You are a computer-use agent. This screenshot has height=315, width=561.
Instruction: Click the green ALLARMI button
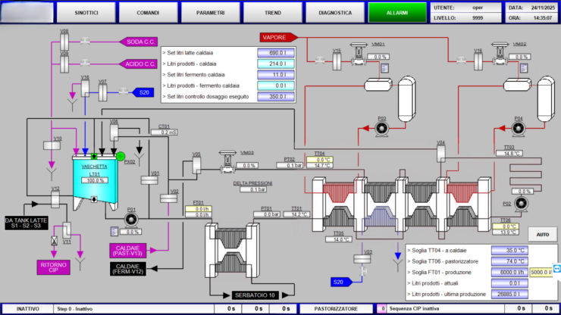(x=397, y=13)
